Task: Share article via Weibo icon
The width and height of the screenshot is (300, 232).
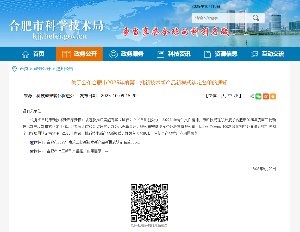Action: click(266, 96)
